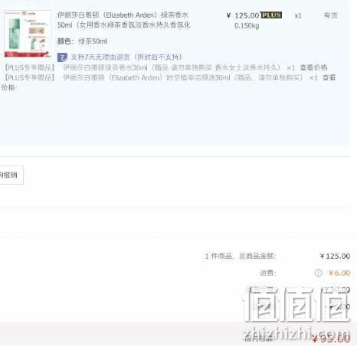Click the 支持7天无理由退货 return policy text
The image size is (357, 347).
pyautogui.click(x=126, y=57)
